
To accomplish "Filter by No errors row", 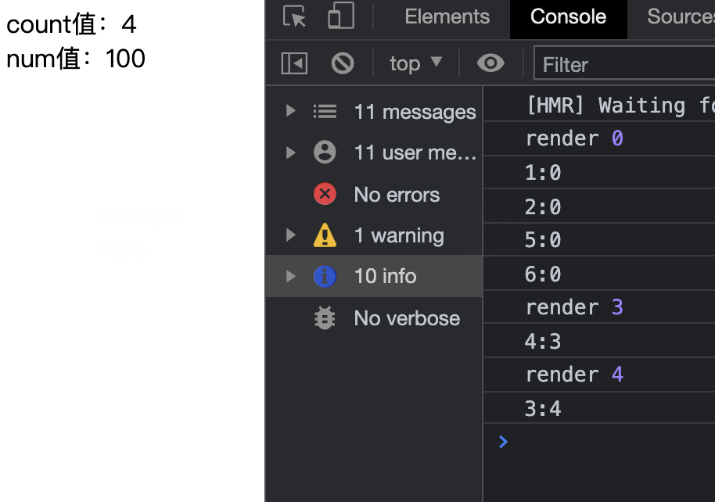I will tap(374, 194).
